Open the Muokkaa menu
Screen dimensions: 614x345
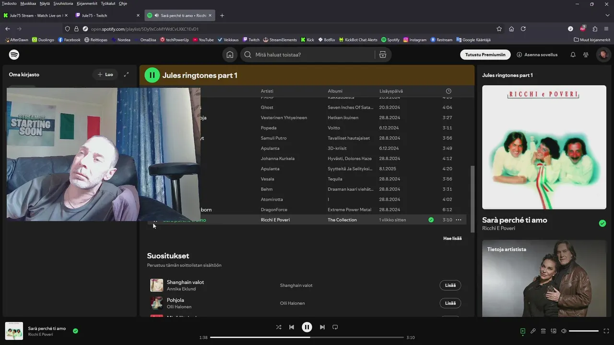[x=28, y=3]
